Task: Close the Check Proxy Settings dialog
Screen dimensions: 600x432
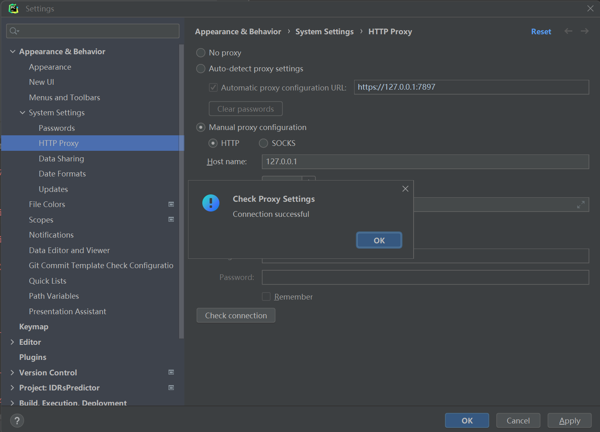Action: click(405, 189)
